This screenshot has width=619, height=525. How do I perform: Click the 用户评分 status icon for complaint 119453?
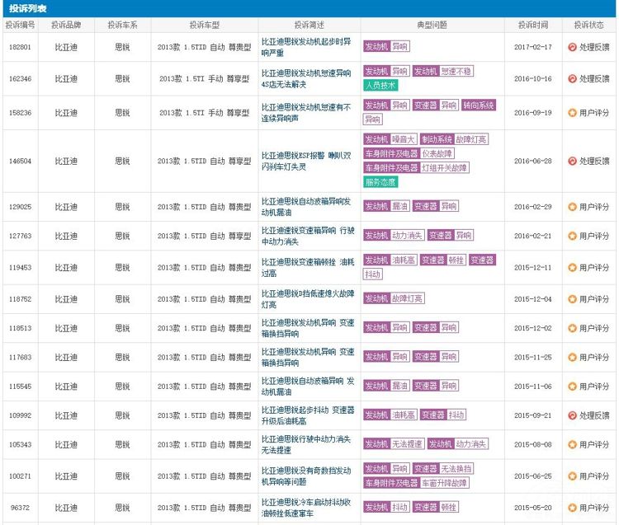(573, 267)
